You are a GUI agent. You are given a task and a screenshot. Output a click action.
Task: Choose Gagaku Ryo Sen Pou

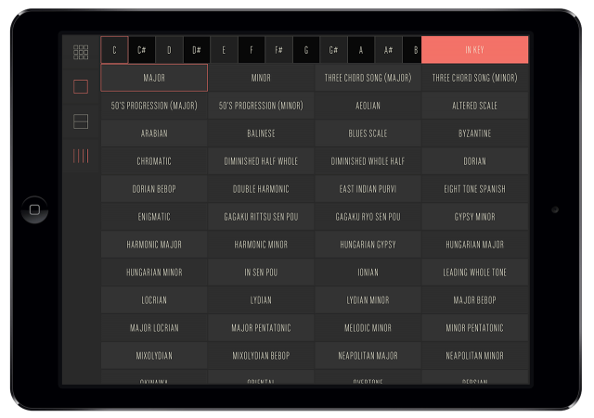368,217
